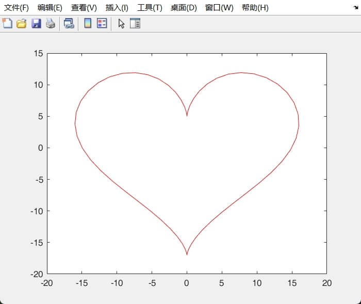The image size is (361, 304).
Task: Click the Save Figure floppy icon
Action: pyautogui.click(x=36, y=24)
